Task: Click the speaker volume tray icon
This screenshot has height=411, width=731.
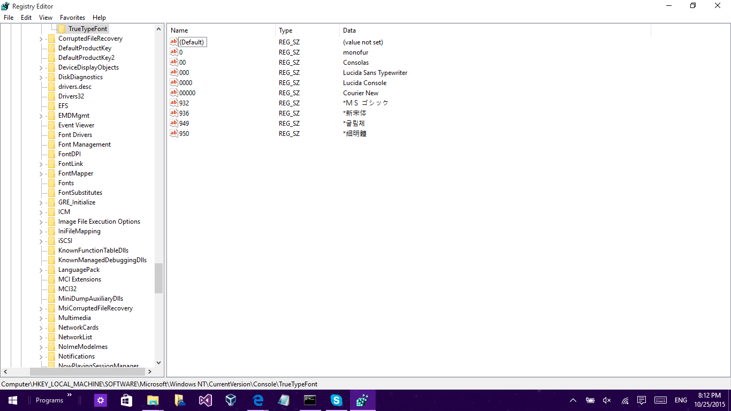Action: tap(607, 400)
